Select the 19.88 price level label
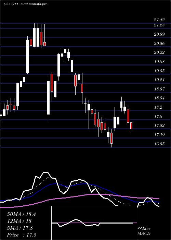This screenshot has width=171, height=240. (x=159, y=62)
